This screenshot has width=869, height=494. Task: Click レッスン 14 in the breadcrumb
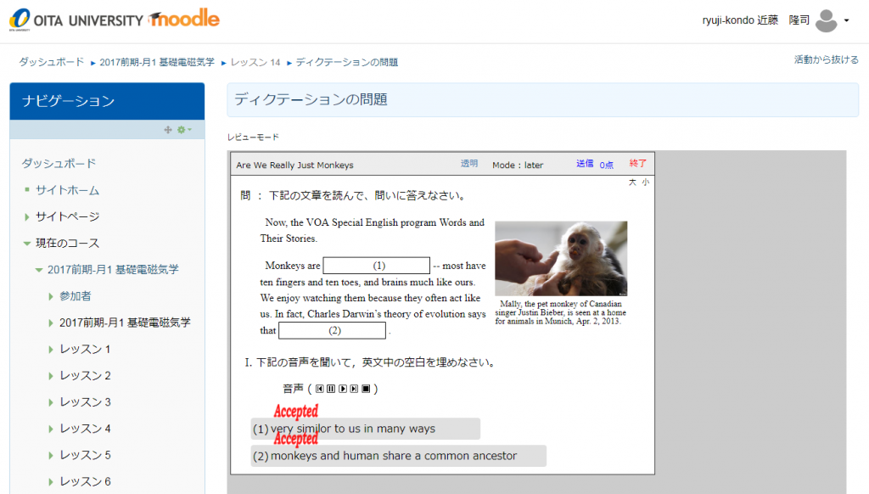click(x=255, y=63)
